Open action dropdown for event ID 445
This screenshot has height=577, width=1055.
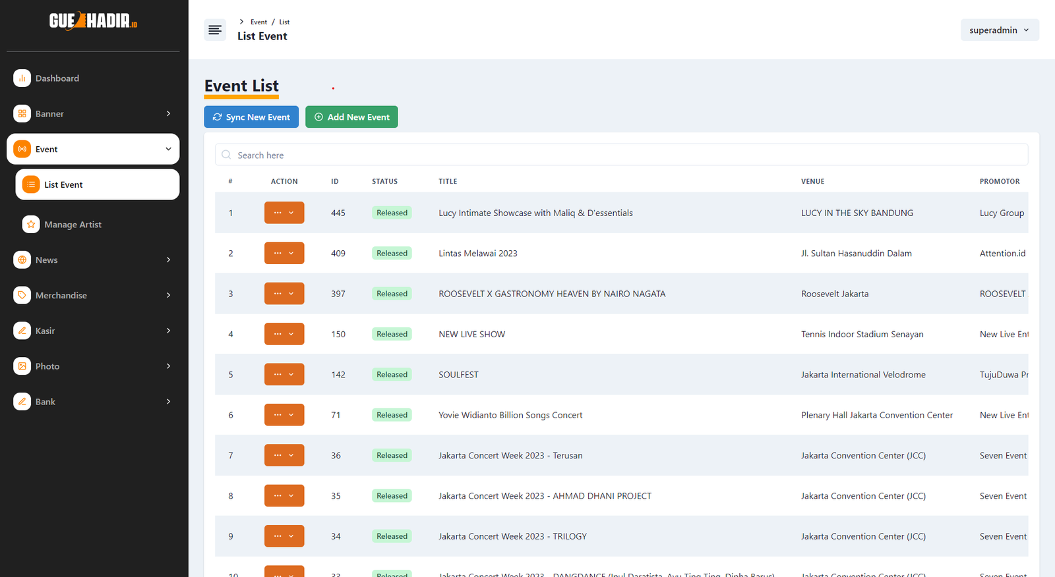pos(284,213)
